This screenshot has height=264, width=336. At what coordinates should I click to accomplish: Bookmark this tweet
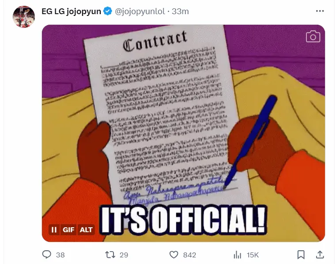pos(301,255)
